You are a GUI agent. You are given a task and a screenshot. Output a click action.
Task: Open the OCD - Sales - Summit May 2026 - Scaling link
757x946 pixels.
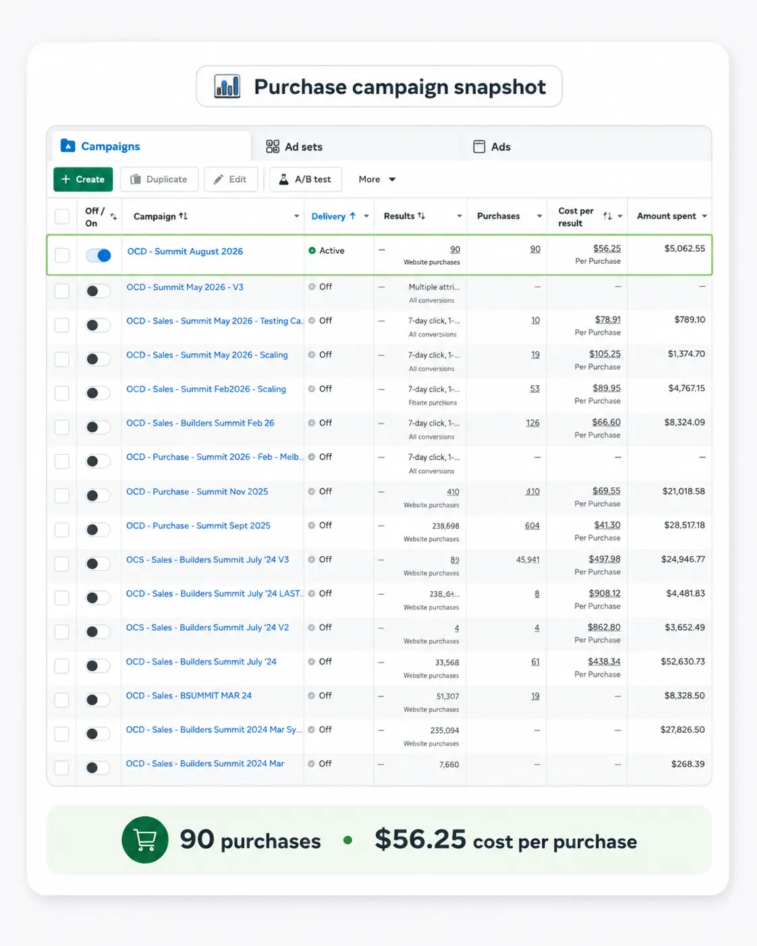207,355
